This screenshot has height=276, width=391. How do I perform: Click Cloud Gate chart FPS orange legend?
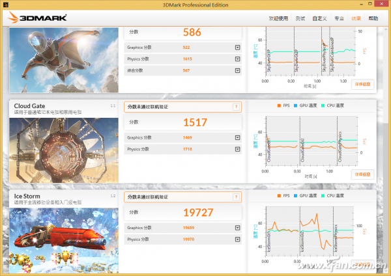click(283, 105)
